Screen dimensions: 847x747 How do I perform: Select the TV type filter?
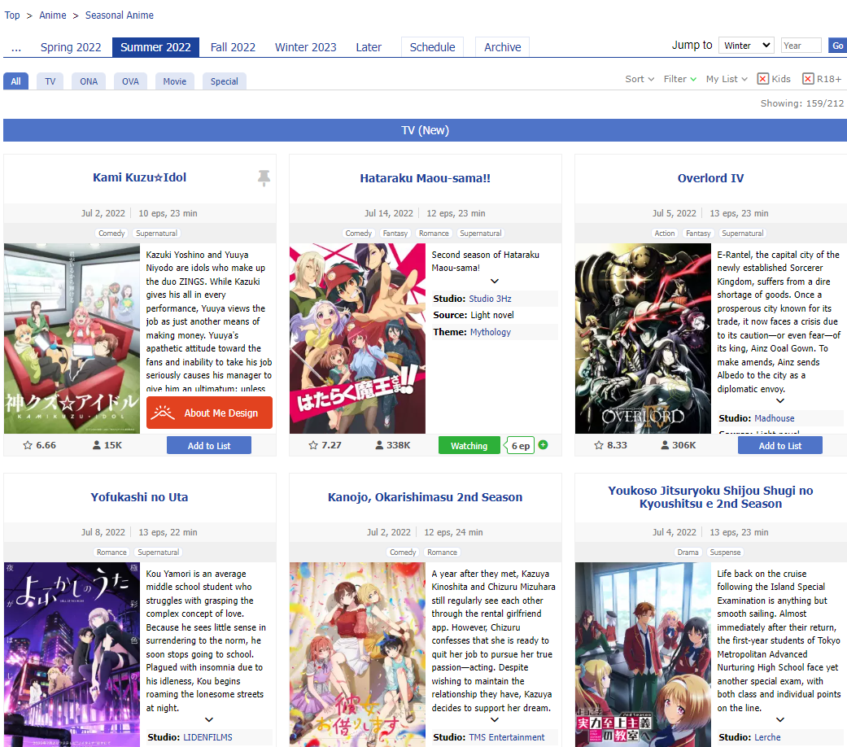point(50,81)
